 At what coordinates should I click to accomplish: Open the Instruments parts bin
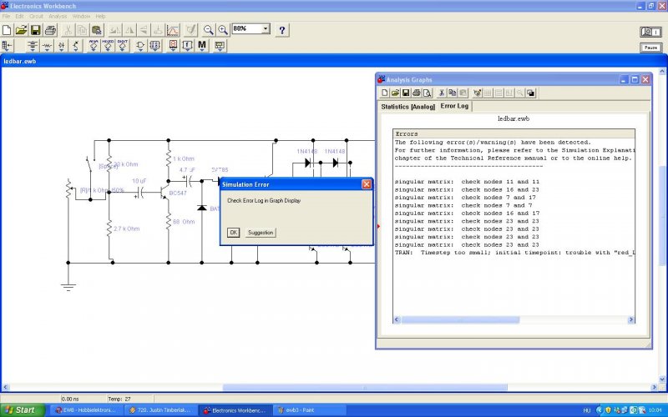(220, 46)
